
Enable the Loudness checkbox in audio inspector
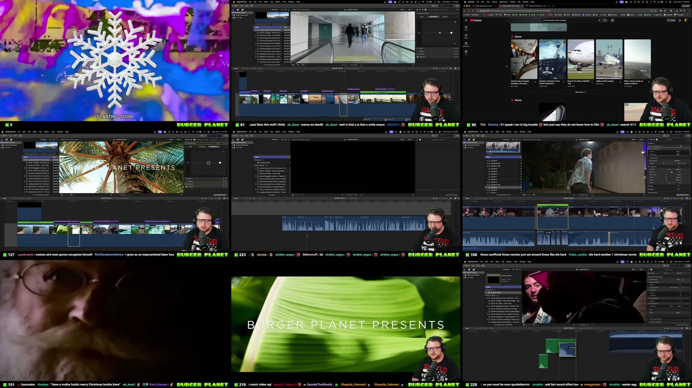(x=648, y=290)
